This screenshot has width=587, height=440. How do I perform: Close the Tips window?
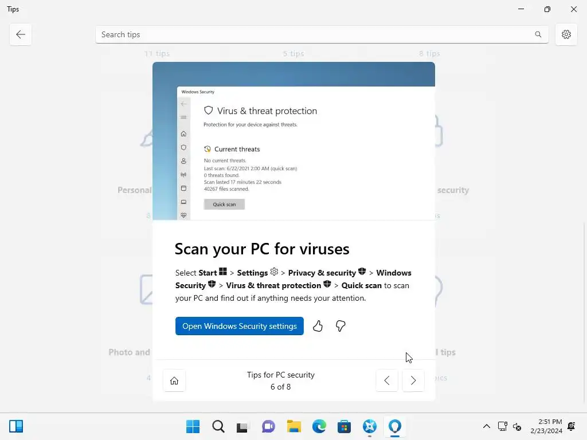(x=573, y=9)
